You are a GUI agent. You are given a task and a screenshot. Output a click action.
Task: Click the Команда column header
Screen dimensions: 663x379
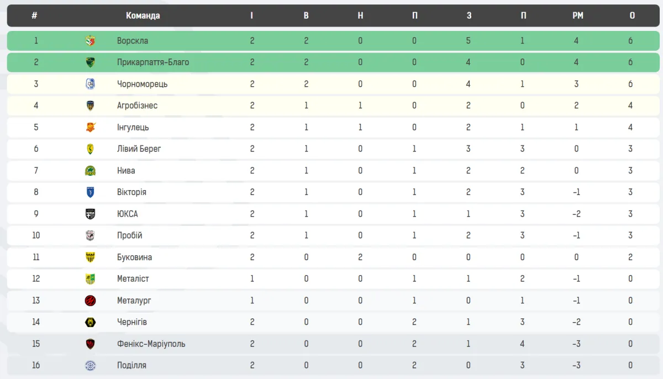point(143,15)
